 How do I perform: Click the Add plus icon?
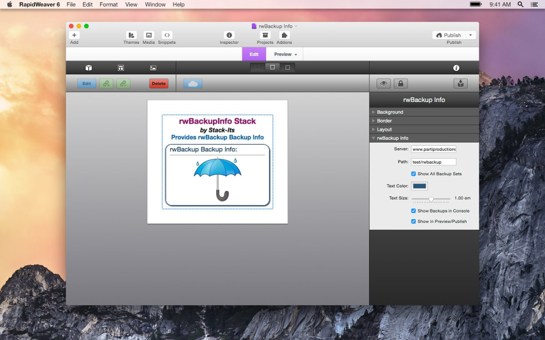click(74, 35)
